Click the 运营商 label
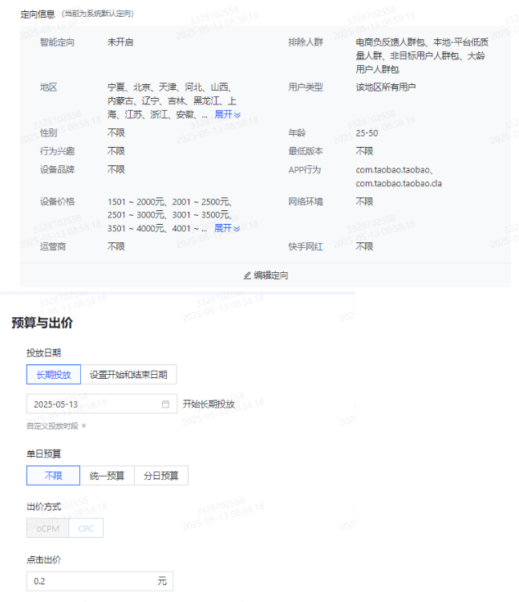 coord(53,246)
